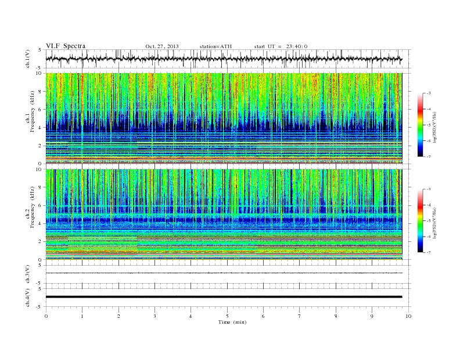Click the "4" minute tick on the time axis
Screen dimensions: 460x355
click(191, 316)
